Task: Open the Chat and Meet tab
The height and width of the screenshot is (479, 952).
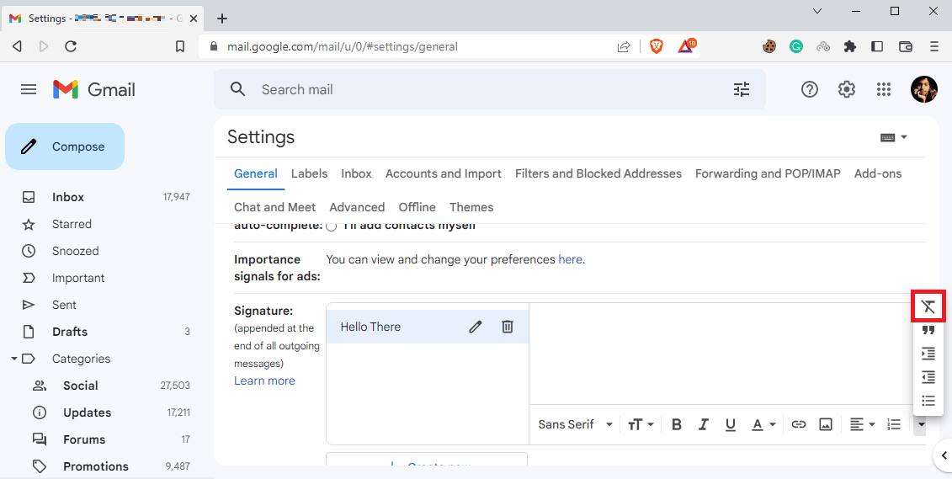Action: coord(274,207)
